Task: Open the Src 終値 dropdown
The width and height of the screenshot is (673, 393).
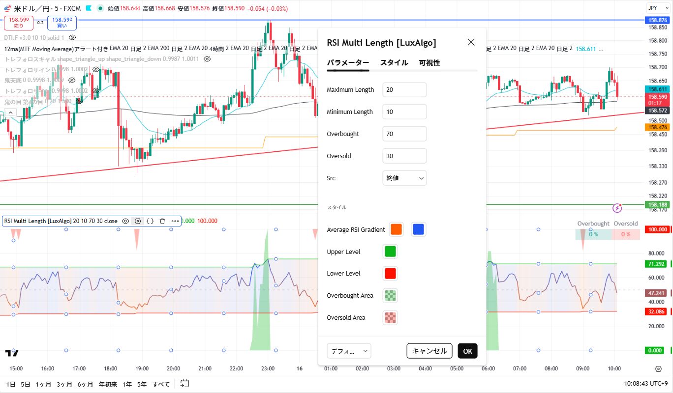Action: [x=404, y=178]
